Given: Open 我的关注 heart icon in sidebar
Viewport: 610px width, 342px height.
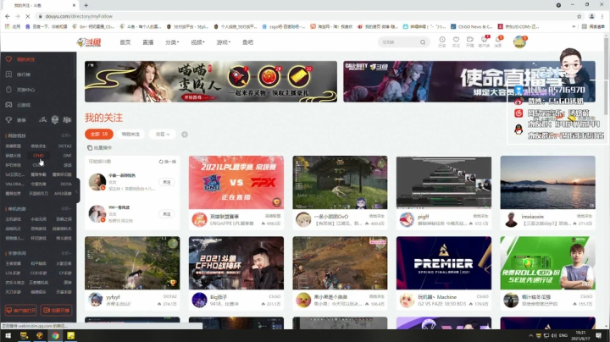Looking at the screenshot, I should pos(8,59).
